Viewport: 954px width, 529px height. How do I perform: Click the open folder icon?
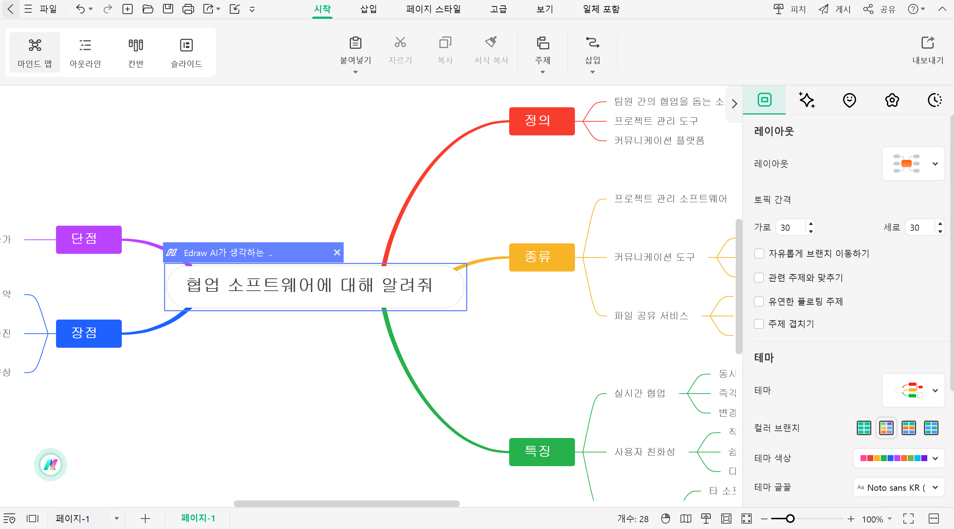[148, 9]
